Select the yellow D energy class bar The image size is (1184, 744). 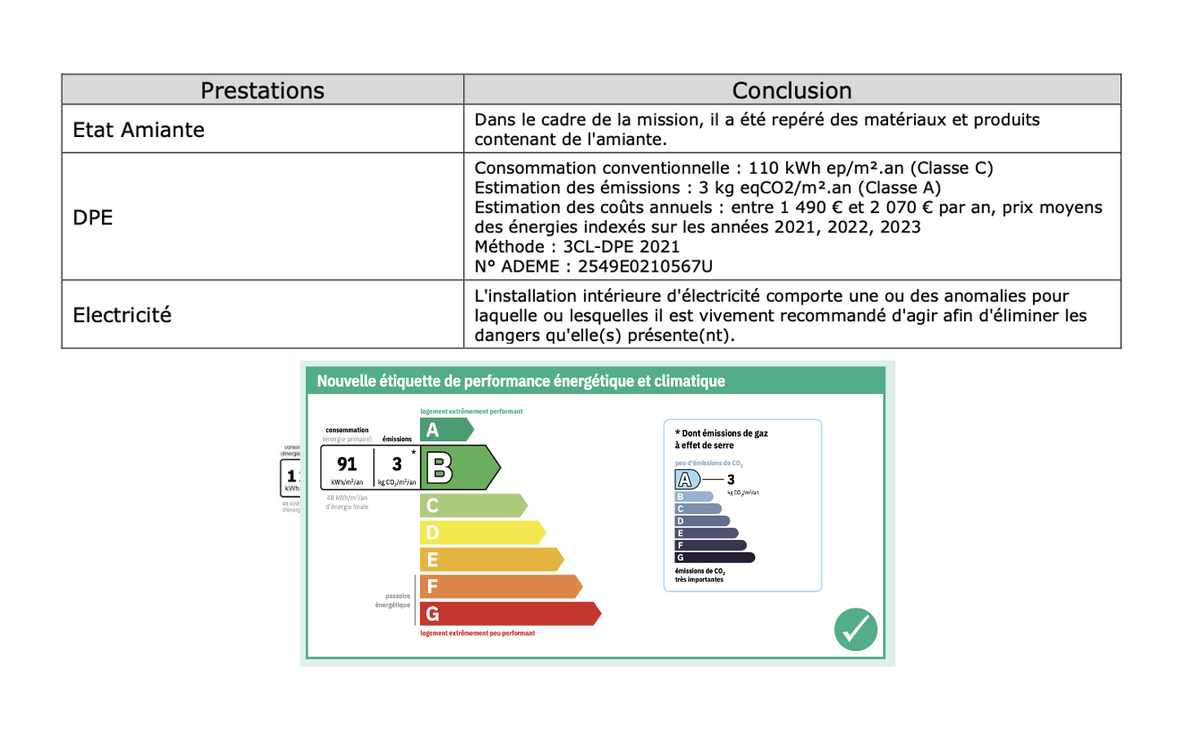click(x=481, y=533)
